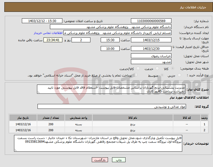
Task: Select the کالا radio button
Action: click(x=173, y=68)
